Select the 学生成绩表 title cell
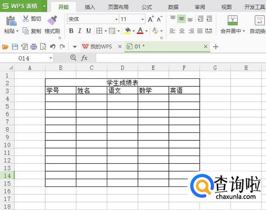The width and height of the screenshot is (266, 210). pos(122,83)
